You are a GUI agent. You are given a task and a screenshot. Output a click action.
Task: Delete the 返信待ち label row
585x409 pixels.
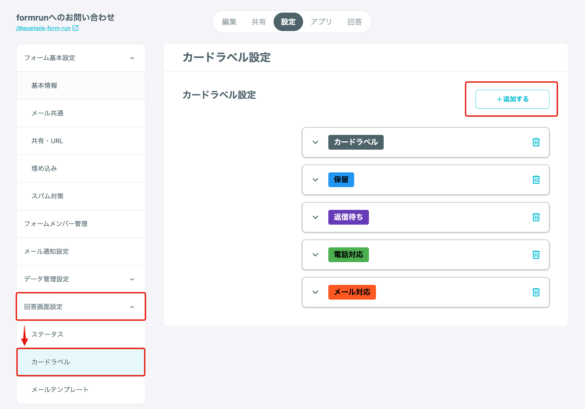coord(536,217)
